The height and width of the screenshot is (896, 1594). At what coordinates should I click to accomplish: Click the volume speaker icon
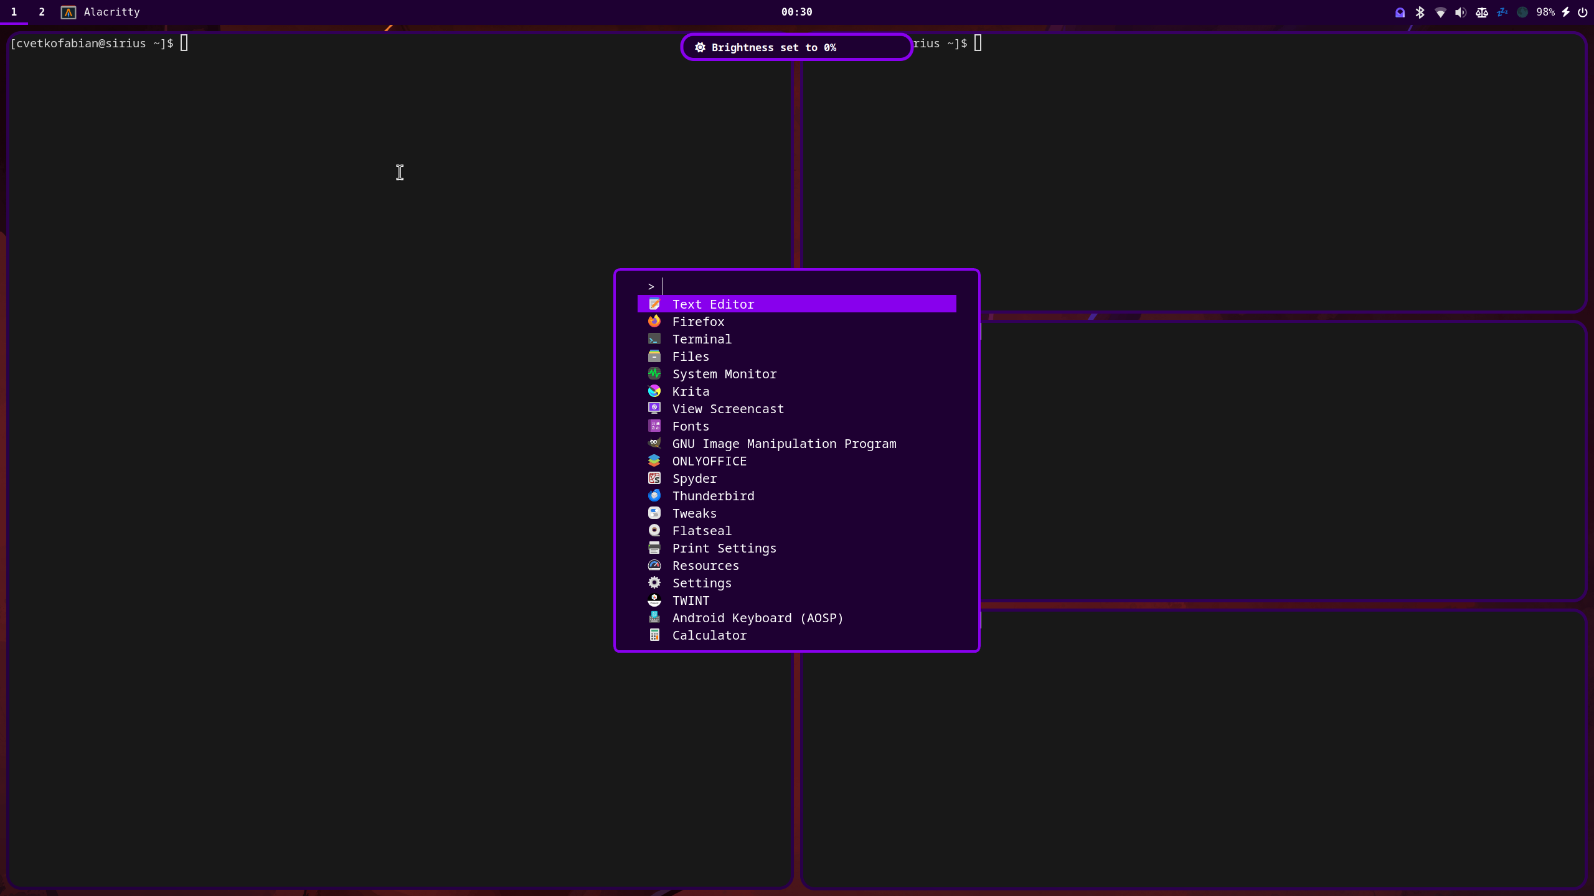point(1461,12)
